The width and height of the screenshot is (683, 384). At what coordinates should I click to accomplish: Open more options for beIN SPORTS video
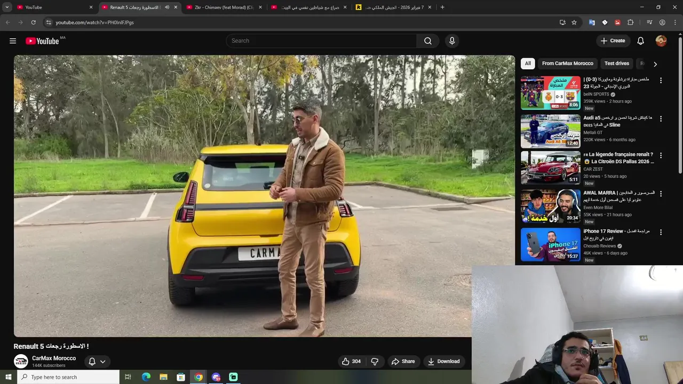pos(661,81)
